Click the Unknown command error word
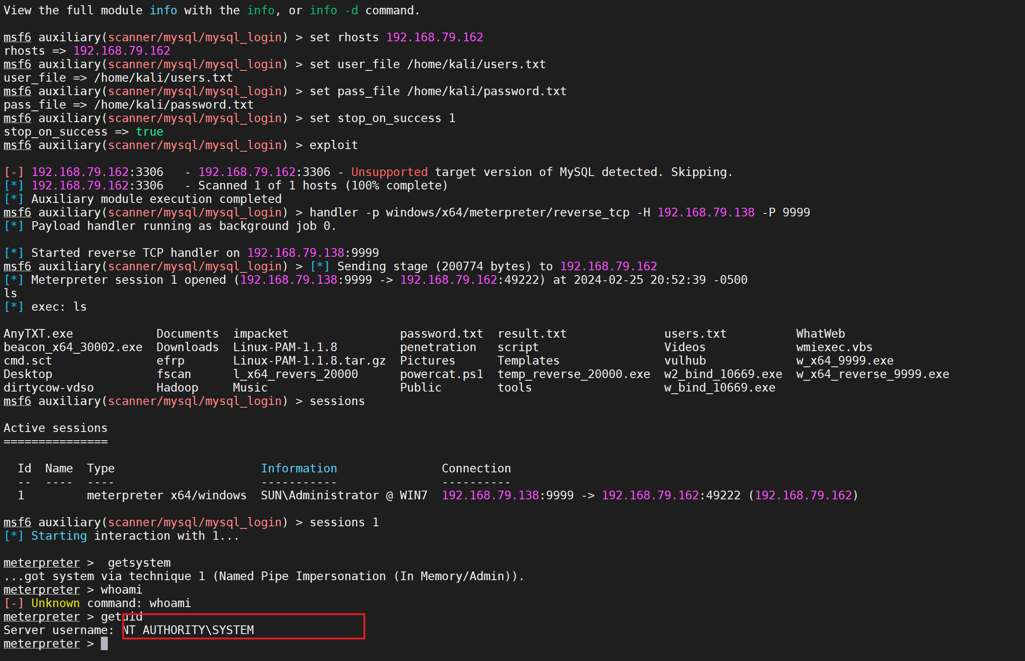1025x661 pixels. [x=55, y=603]
